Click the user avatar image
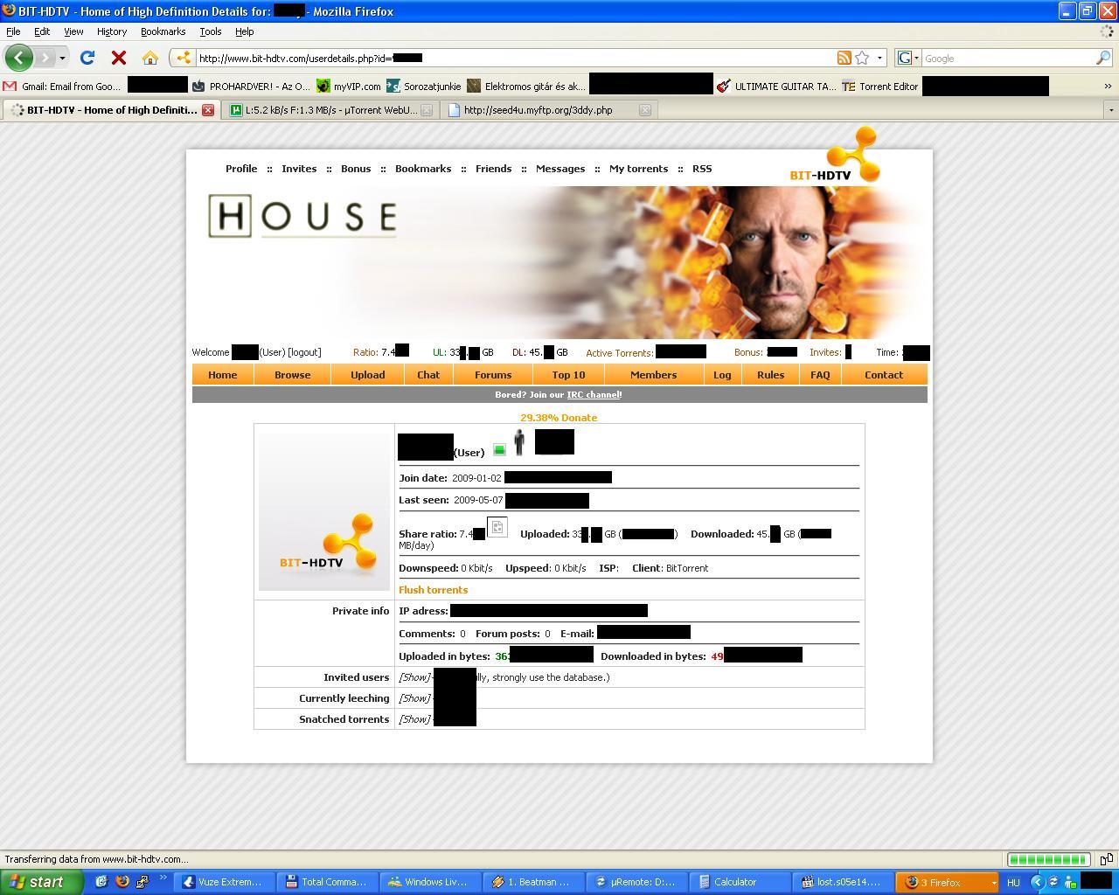Viewport: 1119px width, 895px height. 323,512
